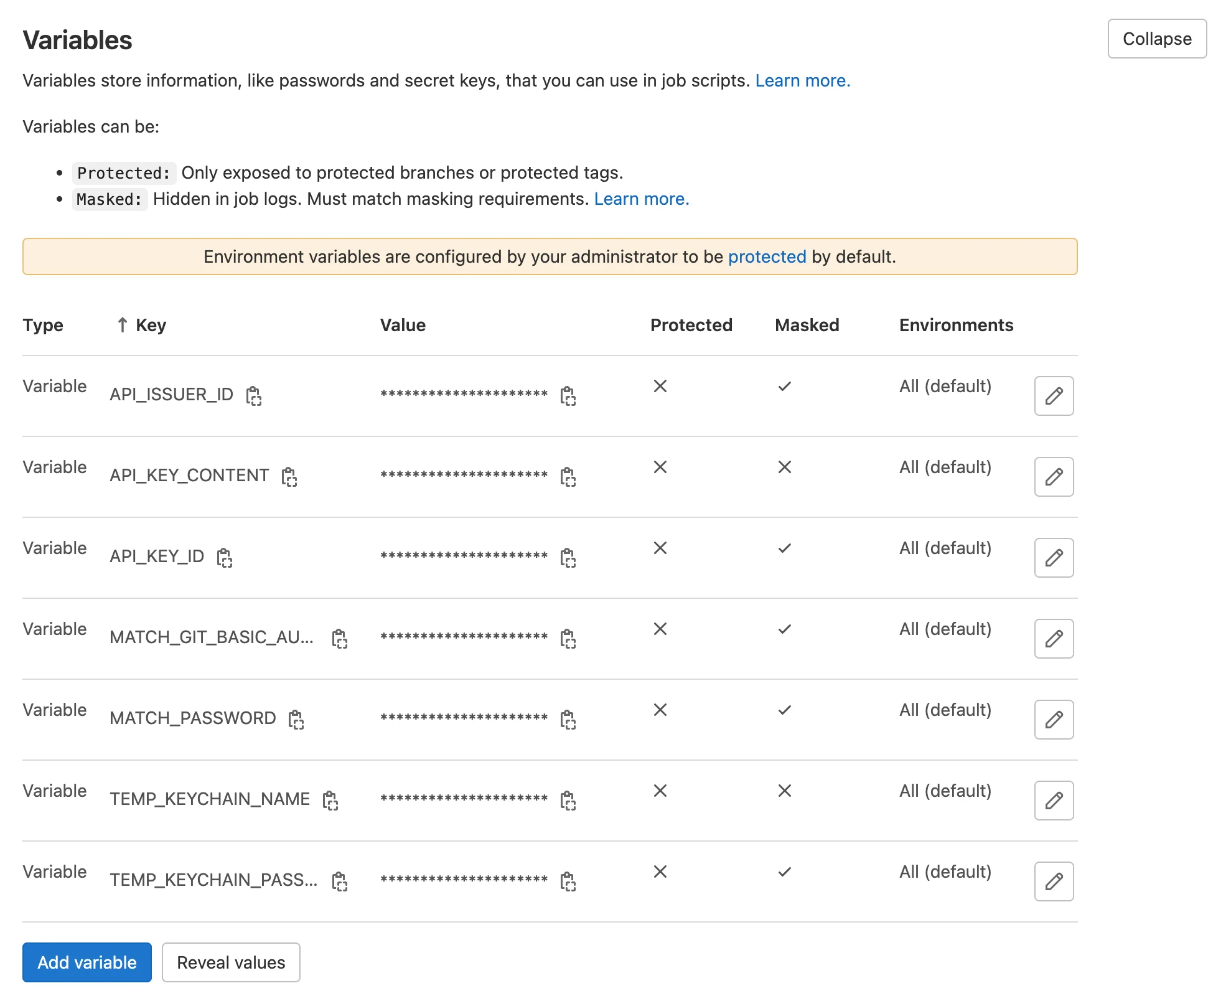This screenshot has height=1001, width=1231.
Task: Edit the TEMP_KEYCHAIN_PASS variable
Action: pos(1054,881)
